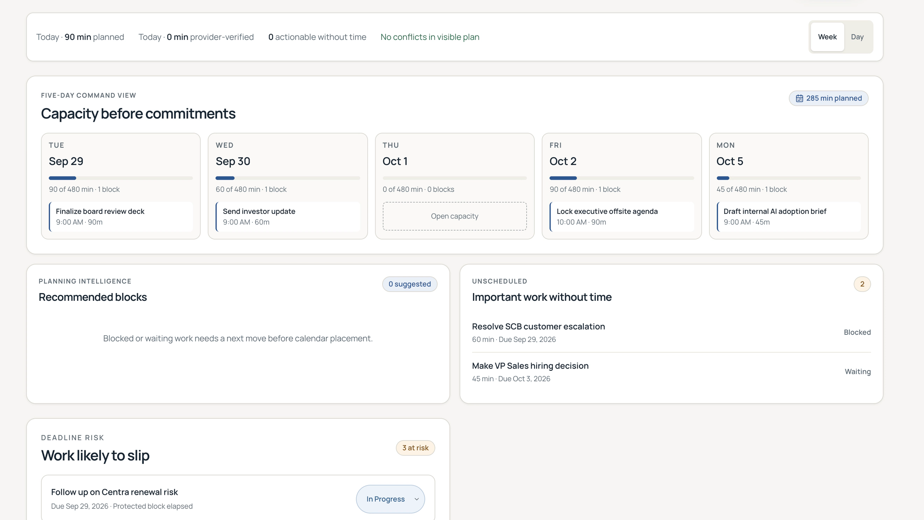The height and width of the screenshot is (520, 924).
Task: Select the Open capacity slot on Oct 1
Action: pyautogui.click(x=454, y=216)
